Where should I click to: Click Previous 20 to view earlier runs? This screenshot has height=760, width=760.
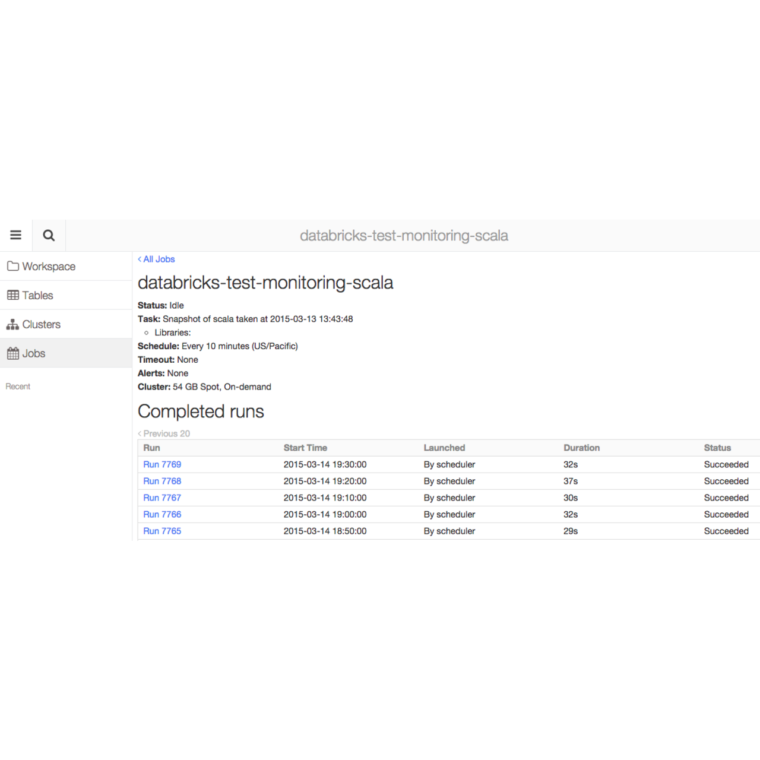[164, 433]
